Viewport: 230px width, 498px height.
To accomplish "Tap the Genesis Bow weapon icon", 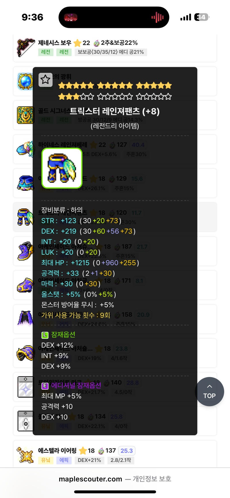I will (26, 47).
